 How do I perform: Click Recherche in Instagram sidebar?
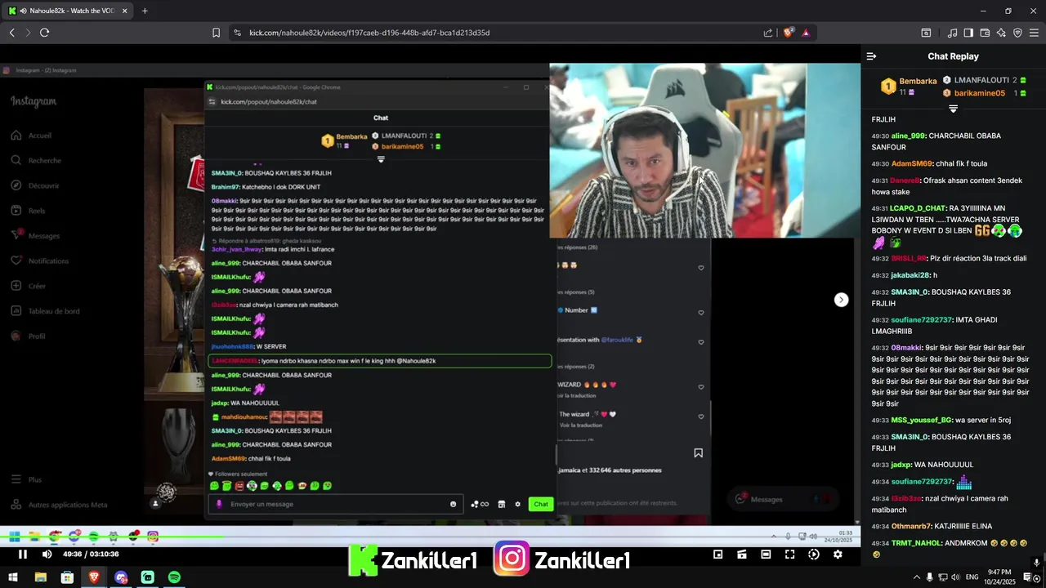[45, 161]
